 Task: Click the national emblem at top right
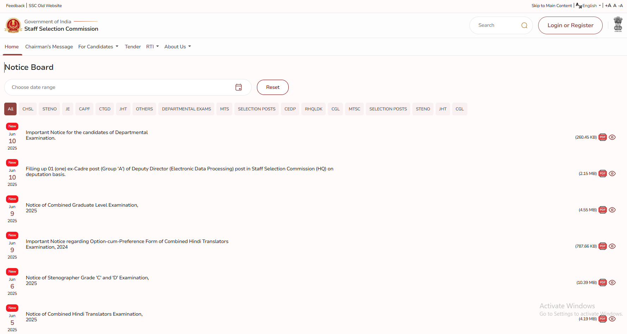(618, 25)
